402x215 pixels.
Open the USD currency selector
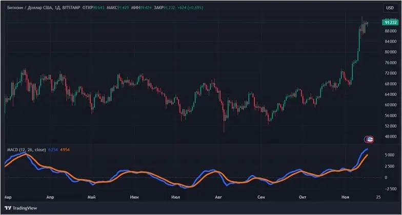click(389, 8)
